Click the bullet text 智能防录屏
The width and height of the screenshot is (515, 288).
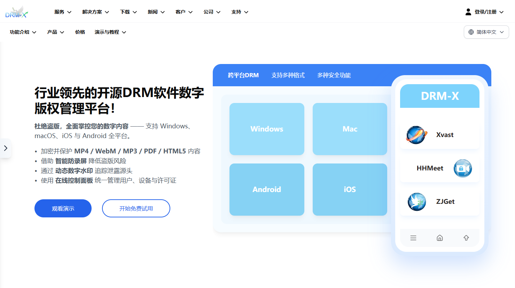[71, 161]
